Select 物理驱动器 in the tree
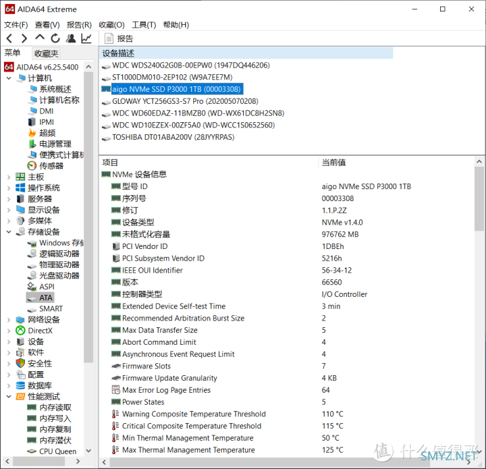The width and height of the screenshot is (486, 469). click(x=59, y=265)
